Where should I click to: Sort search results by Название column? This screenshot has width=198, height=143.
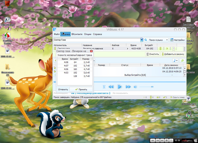96,45
